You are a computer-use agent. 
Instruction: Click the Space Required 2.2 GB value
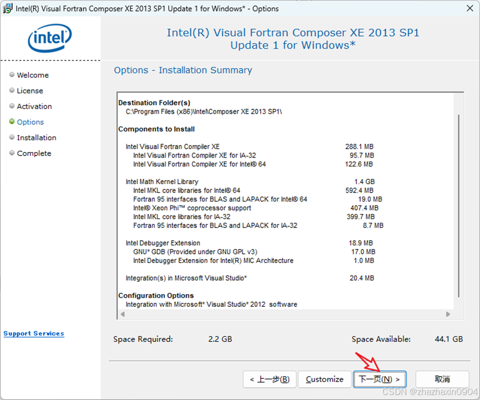pos(220,339)
